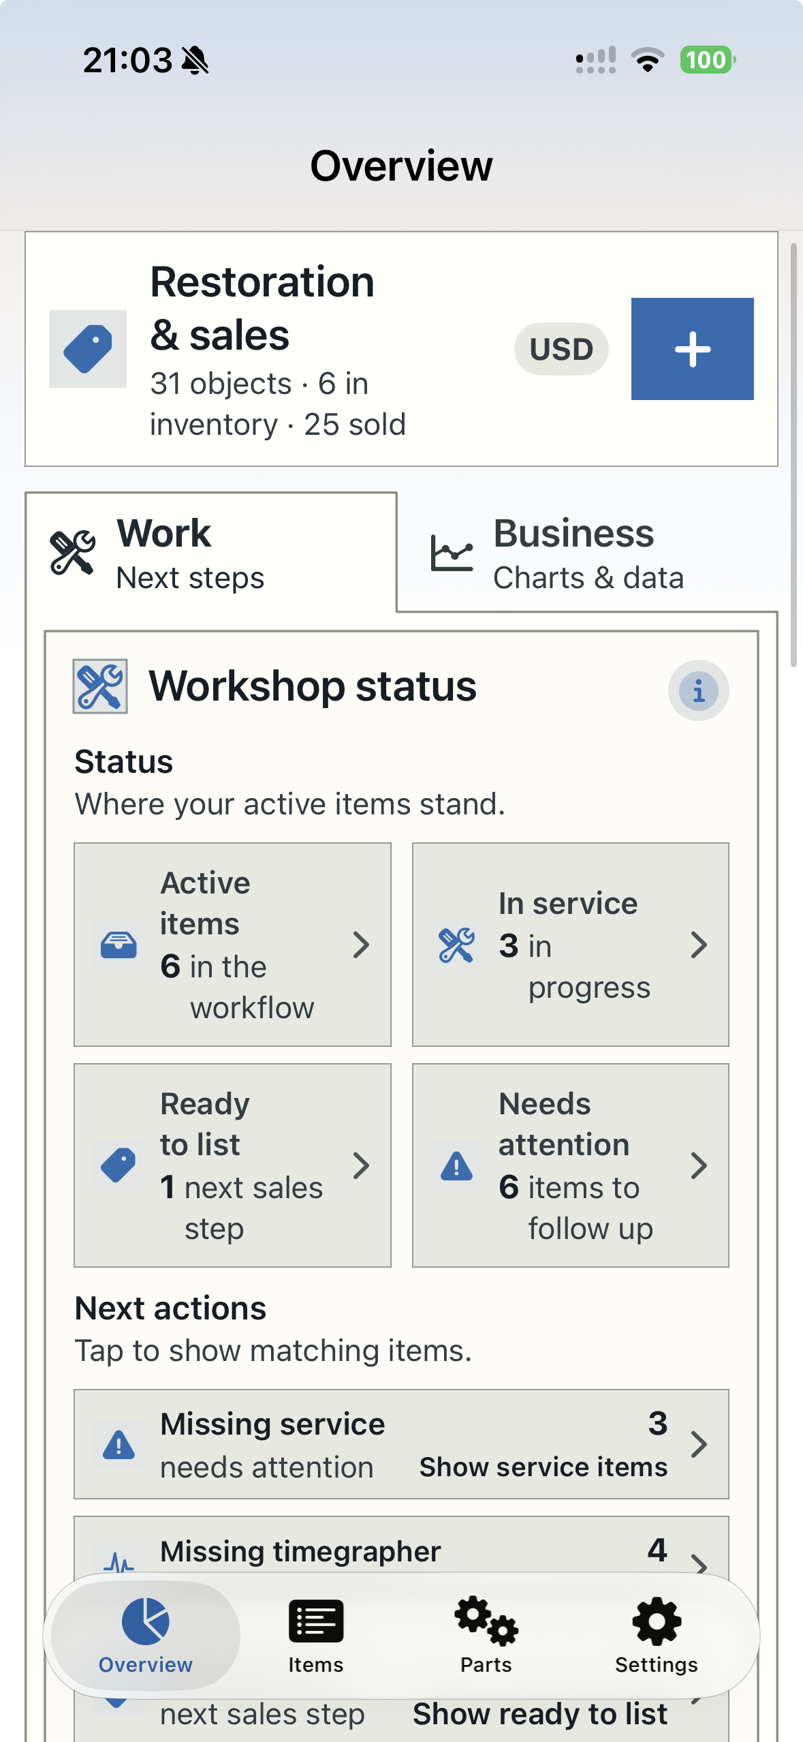Tap the Active items inbox icon
This screenshot has width=803, height=1742.
point(119,945)
